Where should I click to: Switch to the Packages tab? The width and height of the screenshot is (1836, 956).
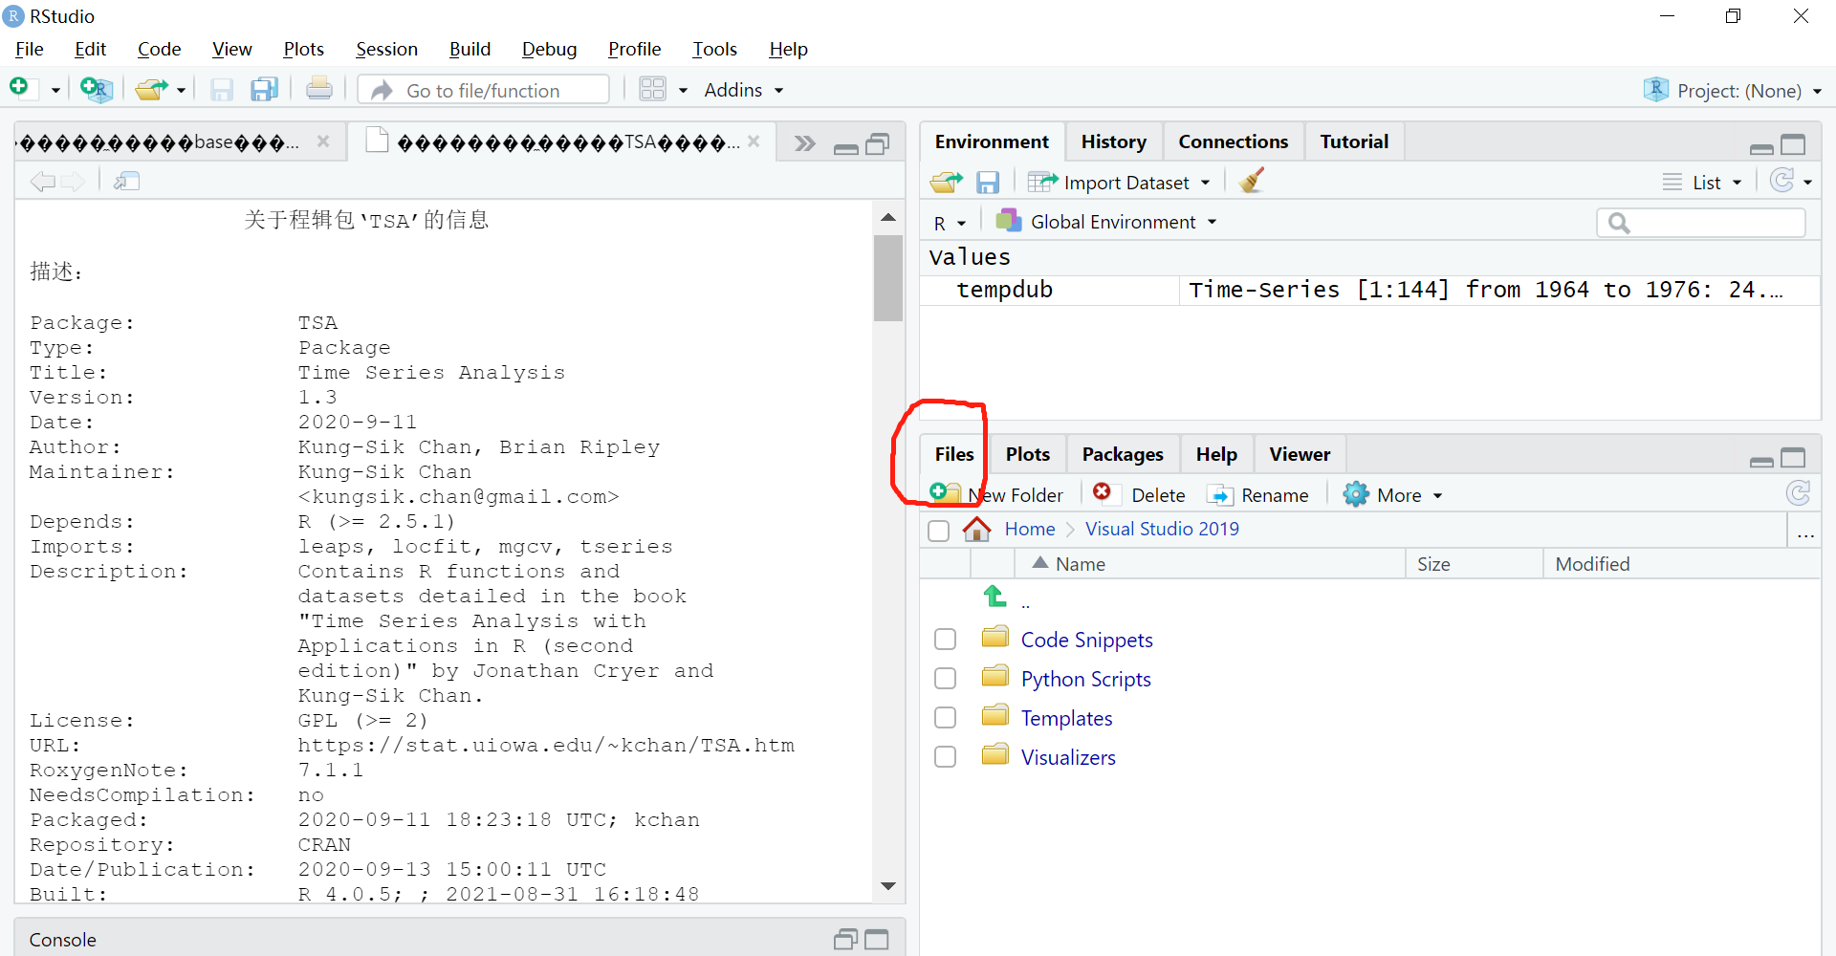(x=1123, y=454)
